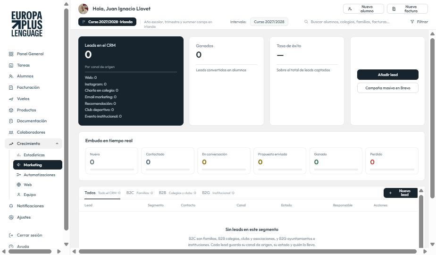This screenshot has height=255, width=436.
Task: Click the Productos box icon
Action: 11,110
